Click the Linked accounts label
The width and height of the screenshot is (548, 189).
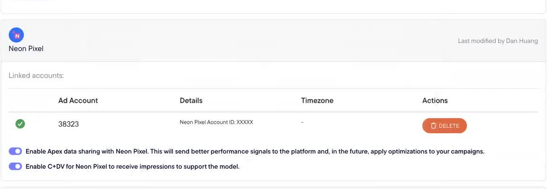click(x=36, y=76)
